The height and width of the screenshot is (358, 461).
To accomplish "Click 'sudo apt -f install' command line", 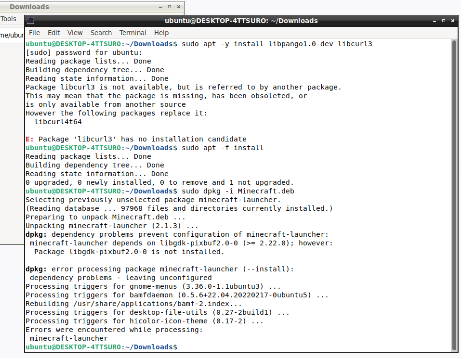I will (223, 148).
